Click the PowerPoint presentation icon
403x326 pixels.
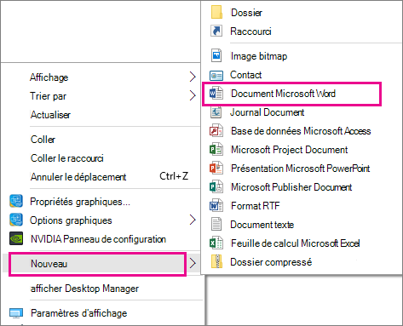(x=216, y=169)
